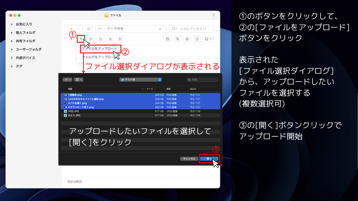This screenshot has height=201, width=358.
Task: Click the 入力してください search field
Action: [194, 29]
